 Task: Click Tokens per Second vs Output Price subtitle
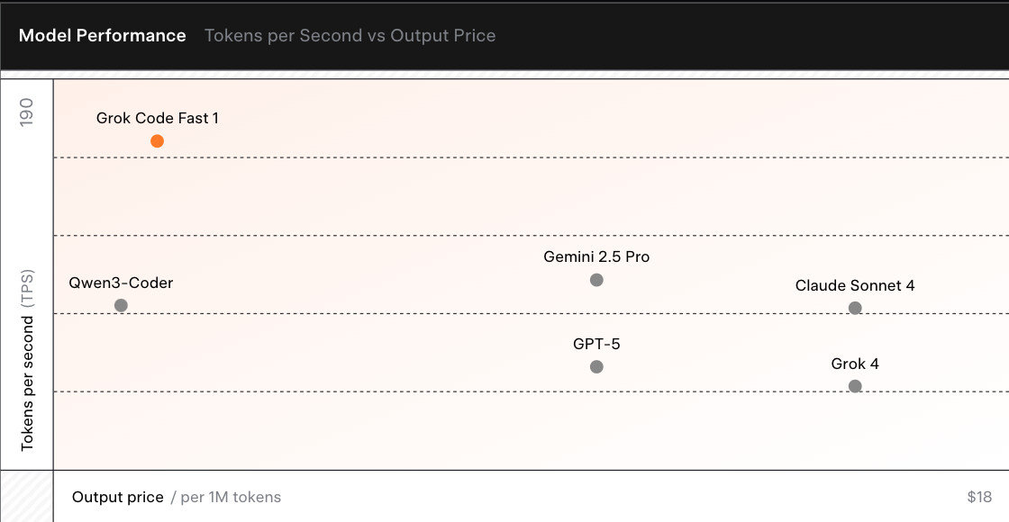coord(350,36)
